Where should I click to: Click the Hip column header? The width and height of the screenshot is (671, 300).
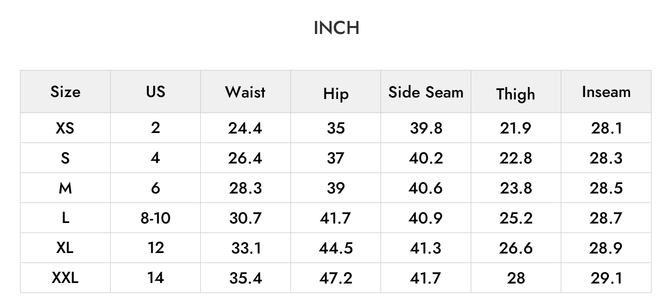[x=336, y=94]
